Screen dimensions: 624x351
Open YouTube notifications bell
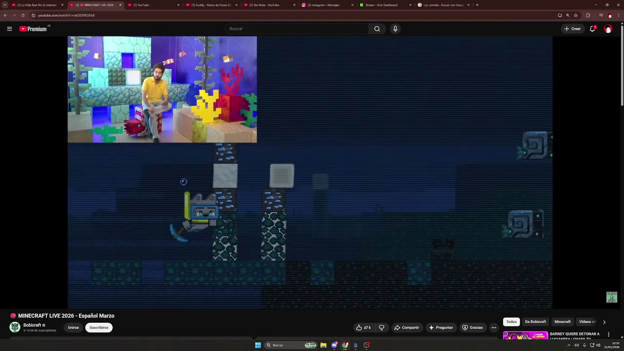click(592, 29)
